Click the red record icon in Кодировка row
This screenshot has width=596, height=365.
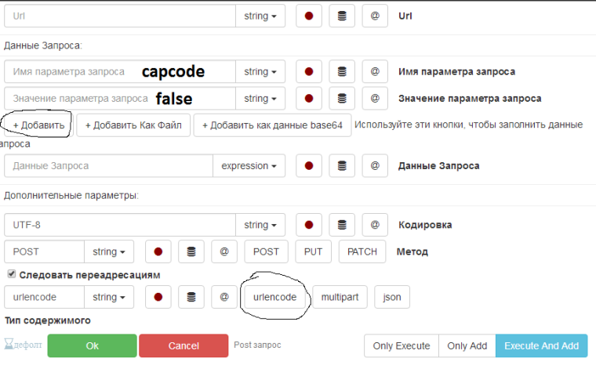point(309,226)
